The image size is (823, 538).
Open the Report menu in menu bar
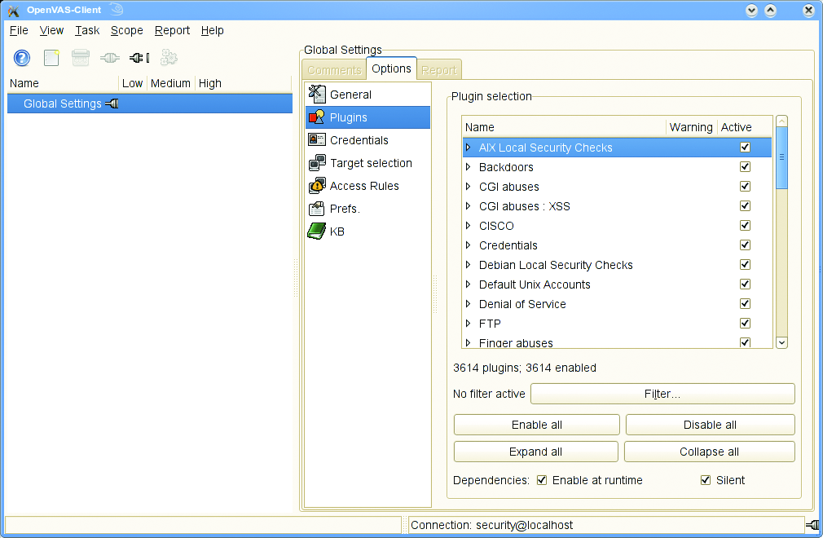(x=172, y=30)
